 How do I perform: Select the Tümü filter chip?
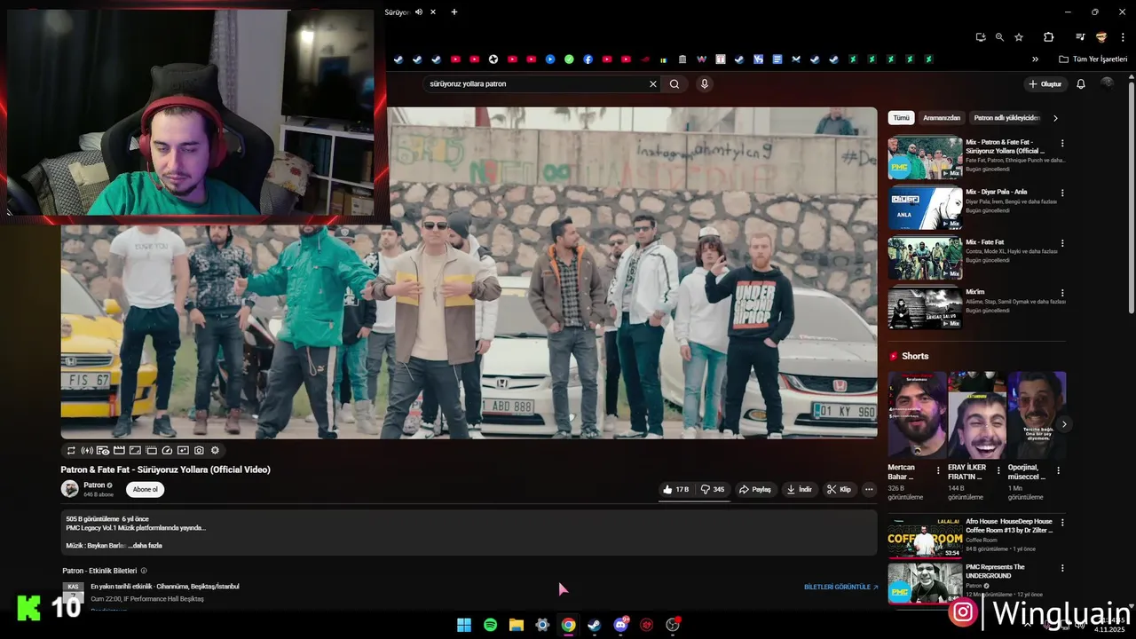point(901,118)
